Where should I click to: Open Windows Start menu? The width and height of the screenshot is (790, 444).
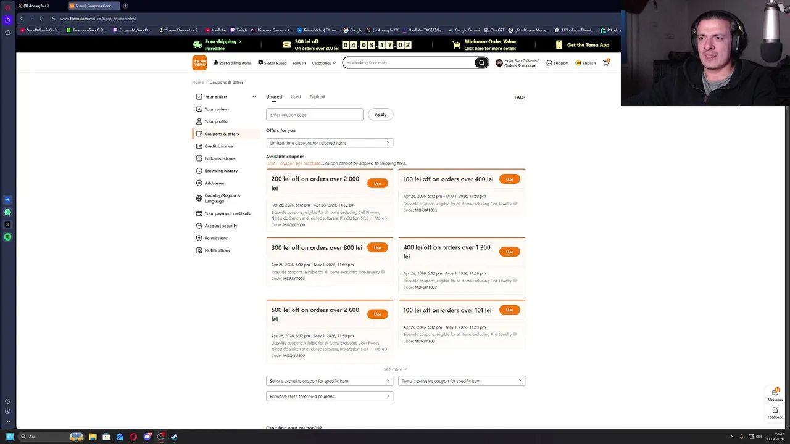coord(10,437)
